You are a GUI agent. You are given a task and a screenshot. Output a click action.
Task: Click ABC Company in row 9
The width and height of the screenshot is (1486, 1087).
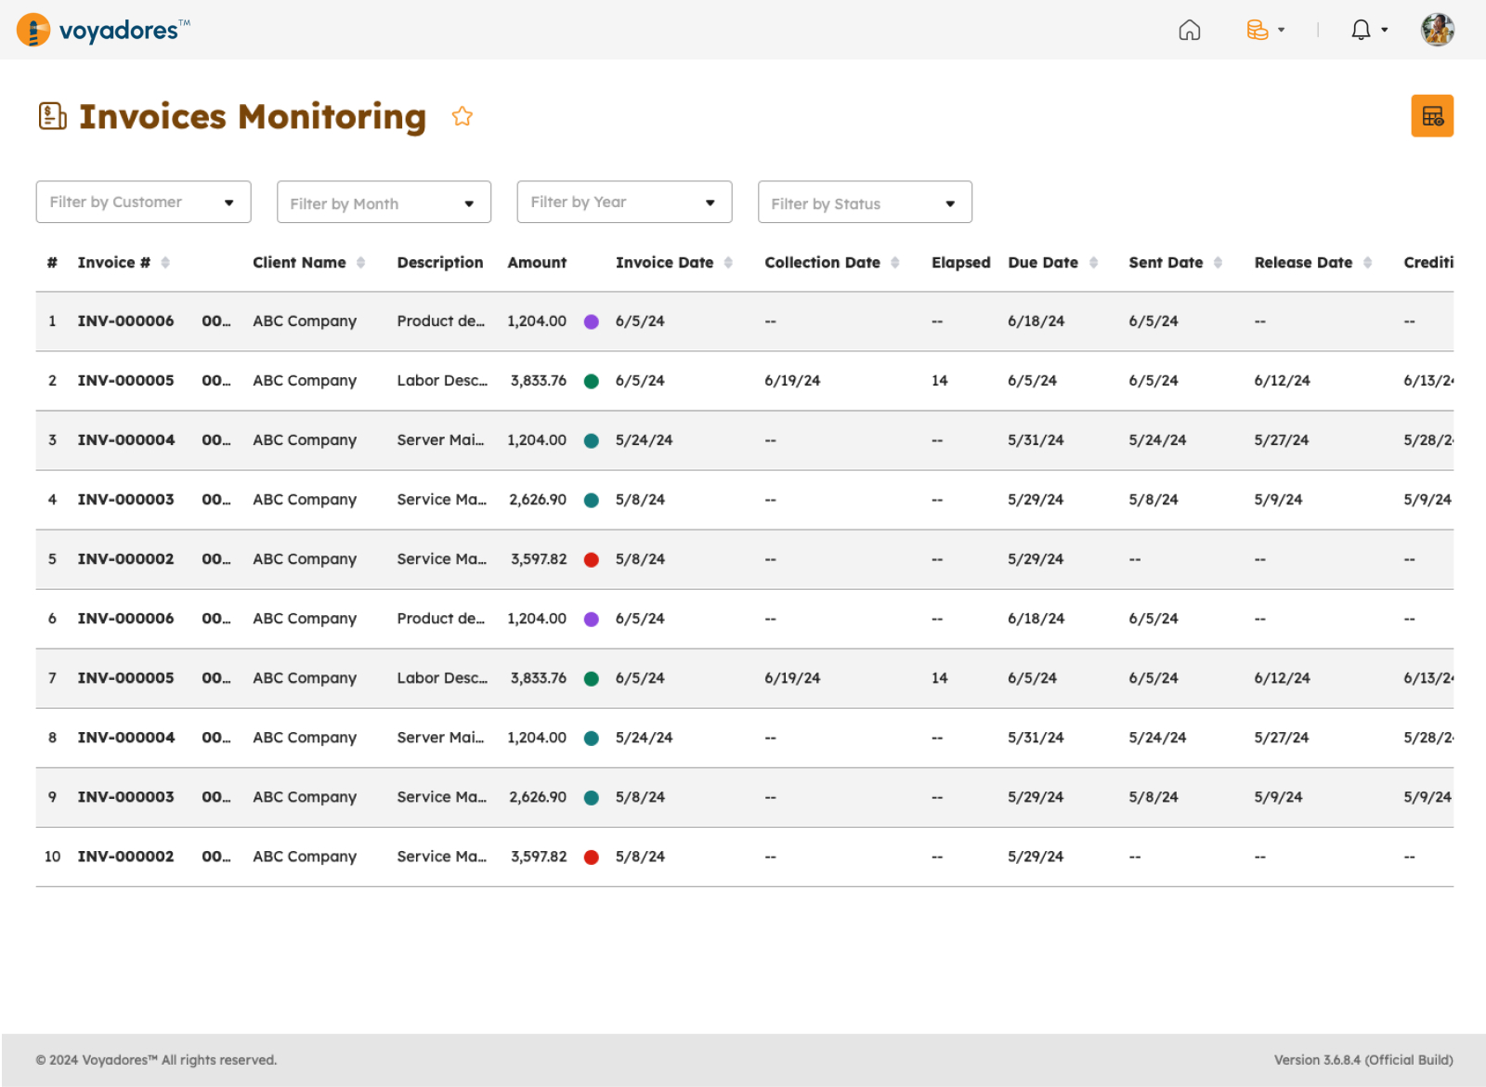pyautogui.click(x=305, y=797)
